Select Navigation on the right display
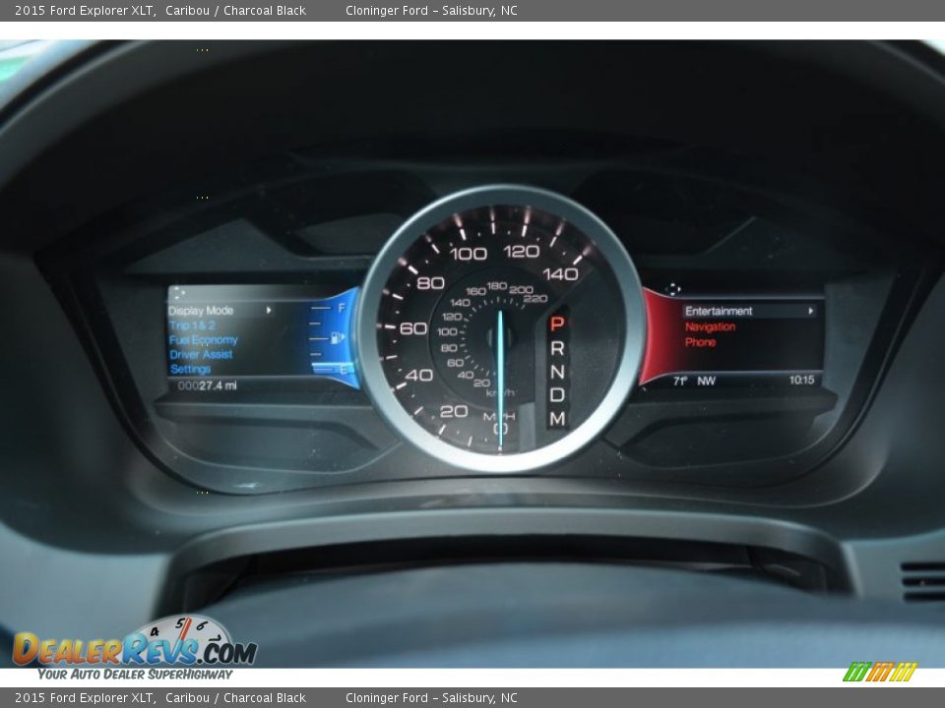945x708 pixels. 711,325
